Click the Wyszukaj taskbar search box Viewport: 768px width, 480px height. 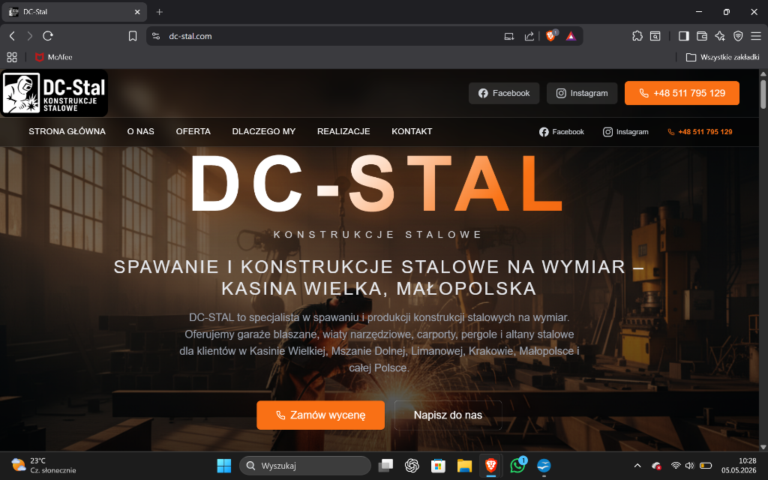305,465
